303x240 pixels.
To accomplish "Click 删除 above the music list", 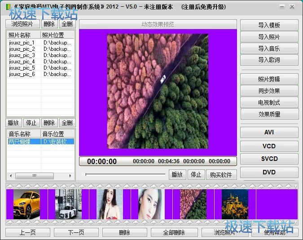I will click(49, 123).
